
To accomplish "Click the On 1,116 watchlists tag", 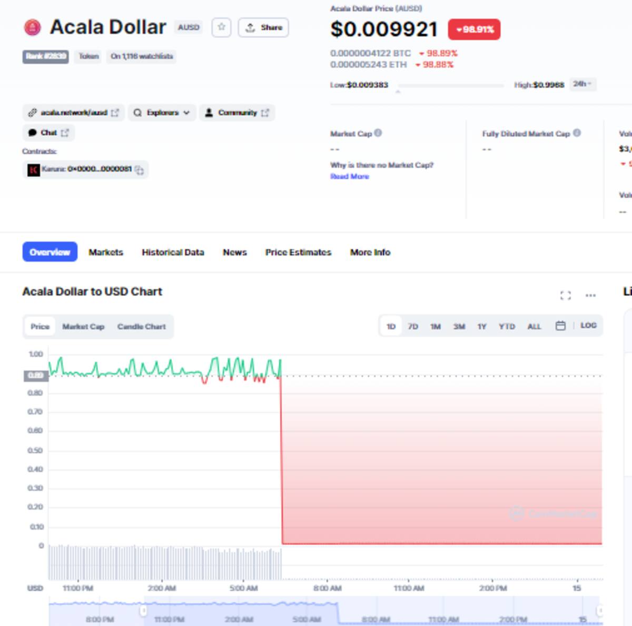I will pyautogui.click(x=142, y=56).
